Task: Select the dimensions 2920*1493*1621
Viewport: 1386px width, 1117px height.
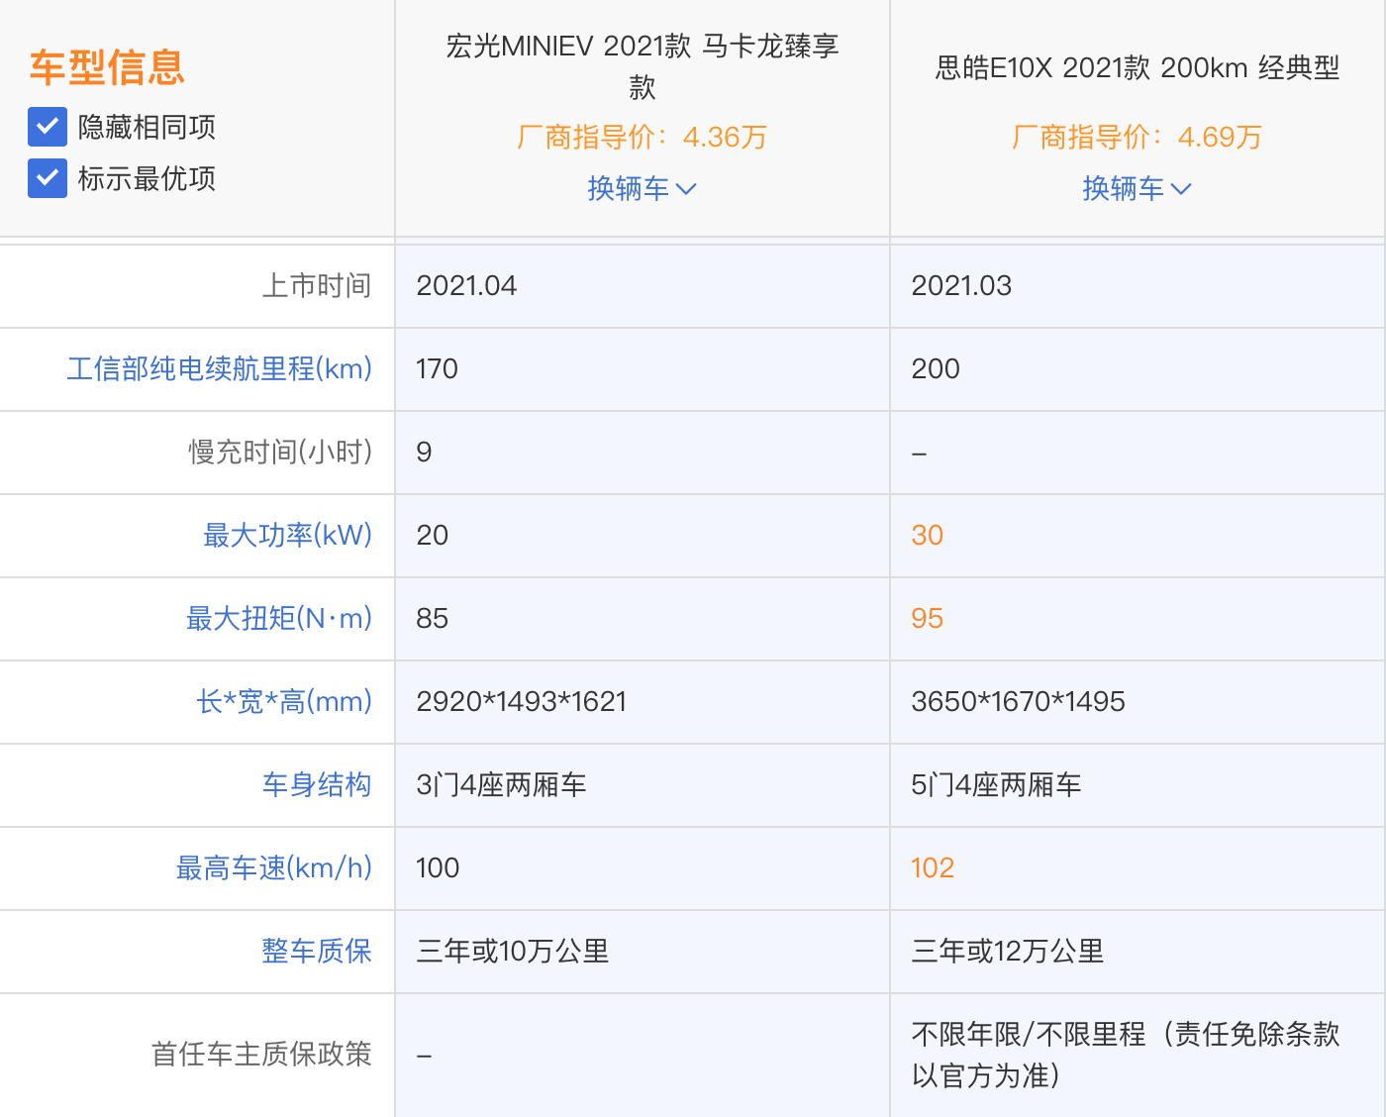Action: coord(522,701)
